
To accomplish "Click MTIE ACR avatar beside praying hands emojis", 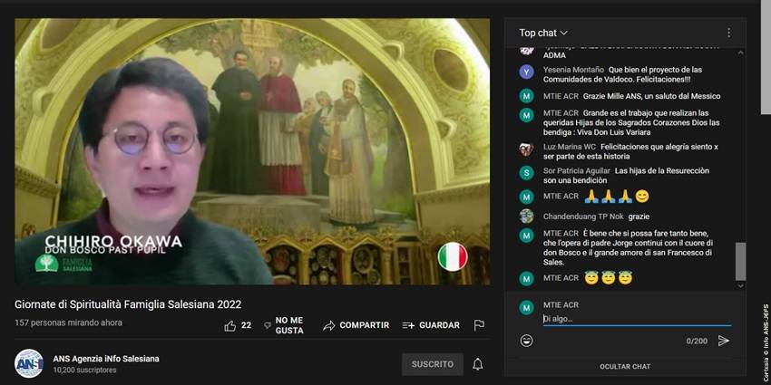I will tap(527, 197).
